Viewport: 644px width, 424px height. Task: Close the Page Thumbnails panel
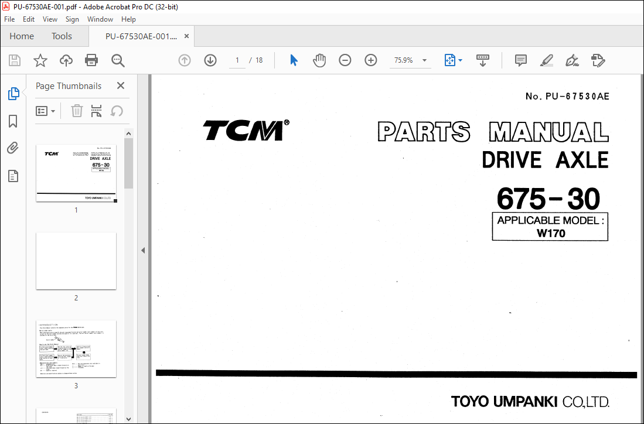[x=120, y=86]
